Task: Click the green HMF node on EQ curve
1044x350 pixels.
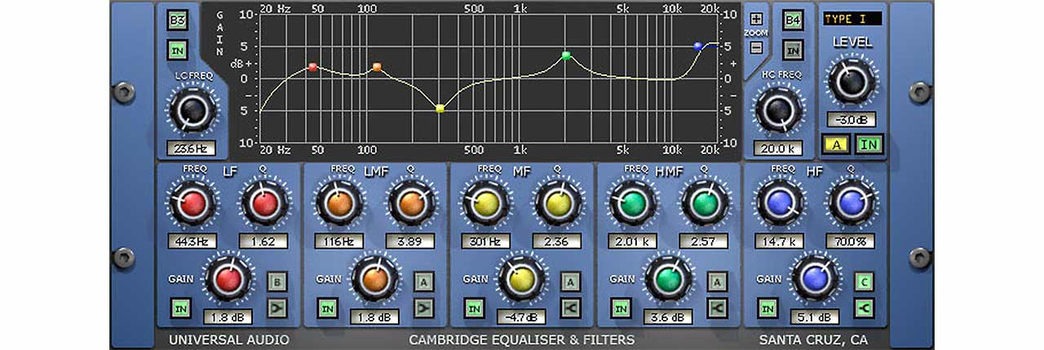Action: click(566, 55)
